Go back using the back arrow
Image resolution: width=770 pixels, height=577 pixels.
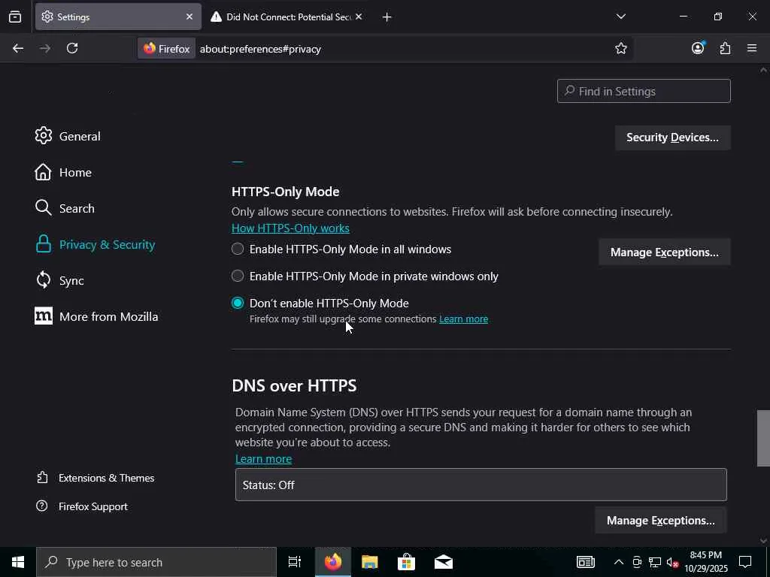click(x=18, y=48)
